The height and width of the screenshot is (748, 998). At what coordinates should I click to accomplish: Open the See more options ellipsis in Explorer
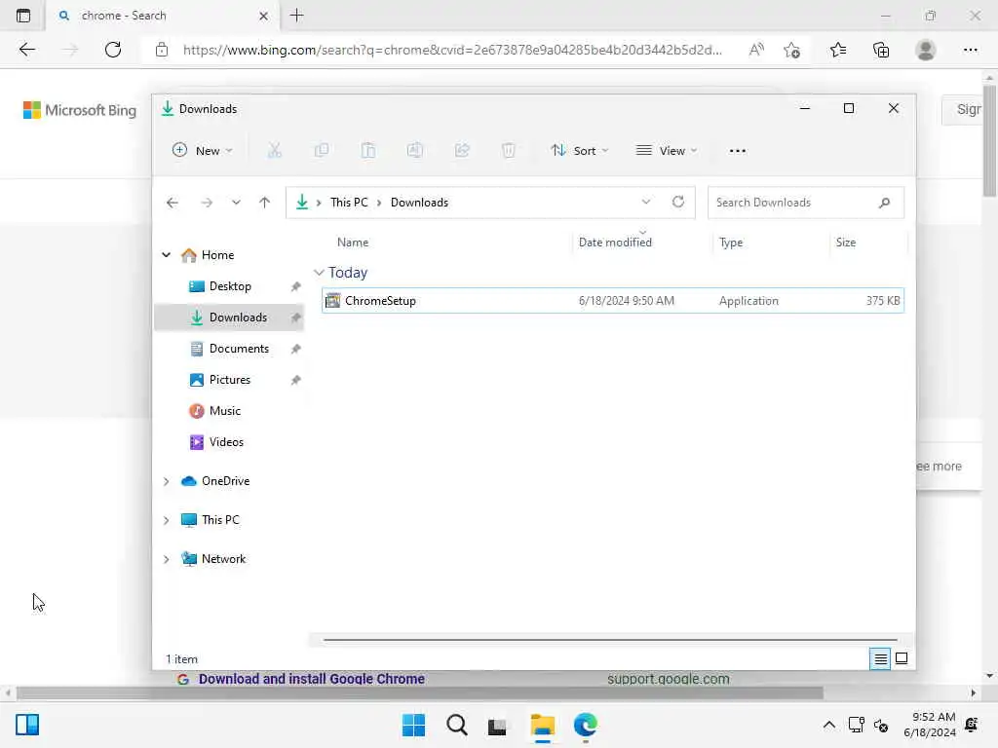737,151
